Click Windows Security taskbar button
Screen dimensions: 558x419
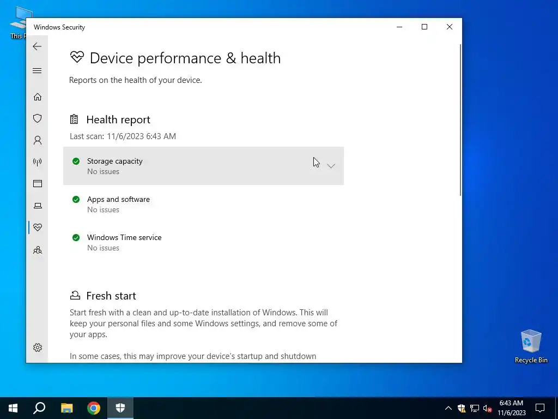tap(120, 408)
